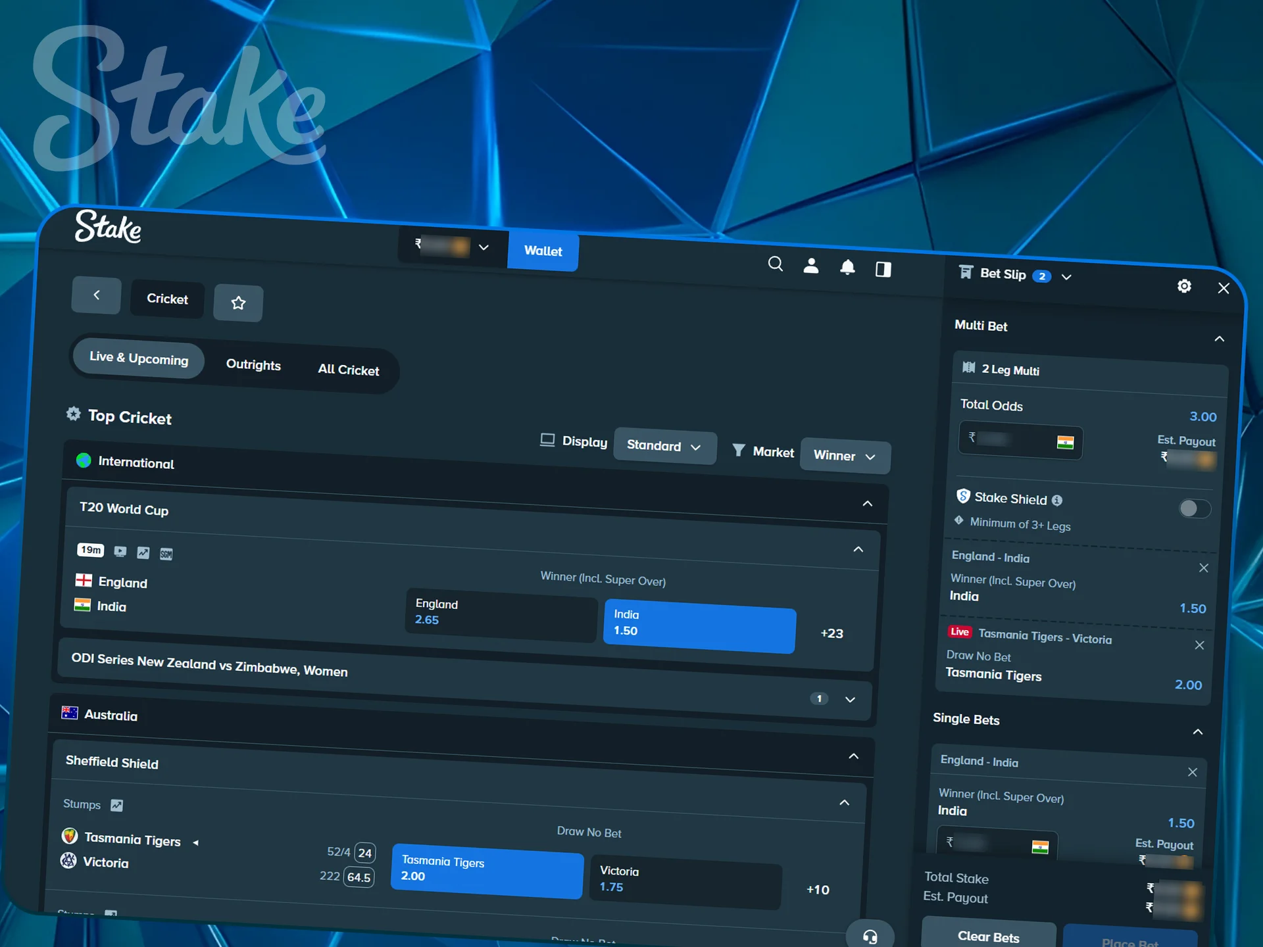Viewport: 1263px width, 947px height.
Task: Remove England - India leg from multi bet
Action: [x=1204, y=568]
